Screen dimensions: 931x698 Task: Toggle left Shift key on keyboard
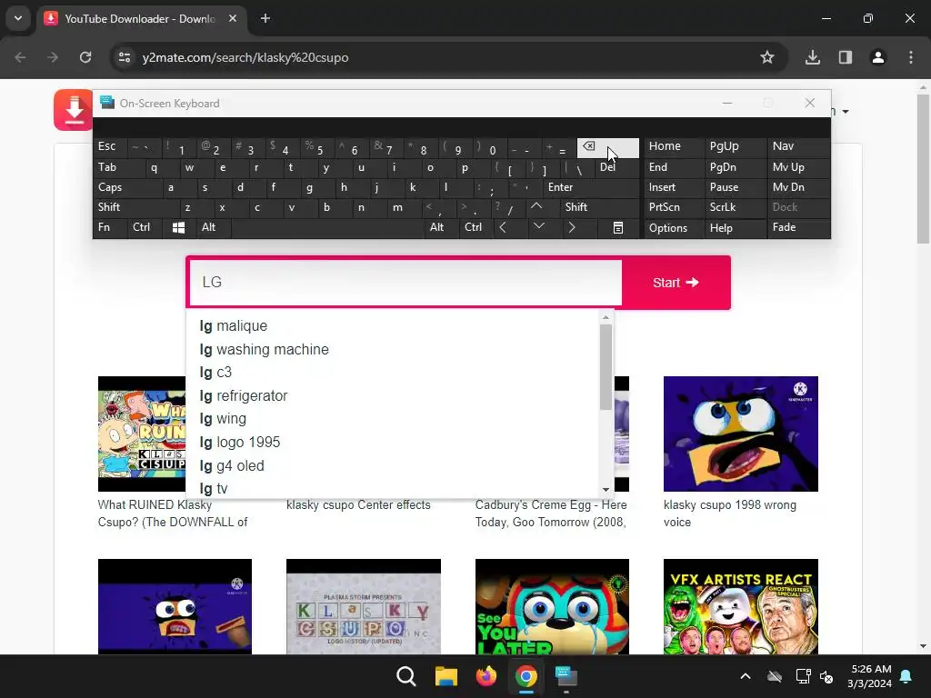click(136, 207)
